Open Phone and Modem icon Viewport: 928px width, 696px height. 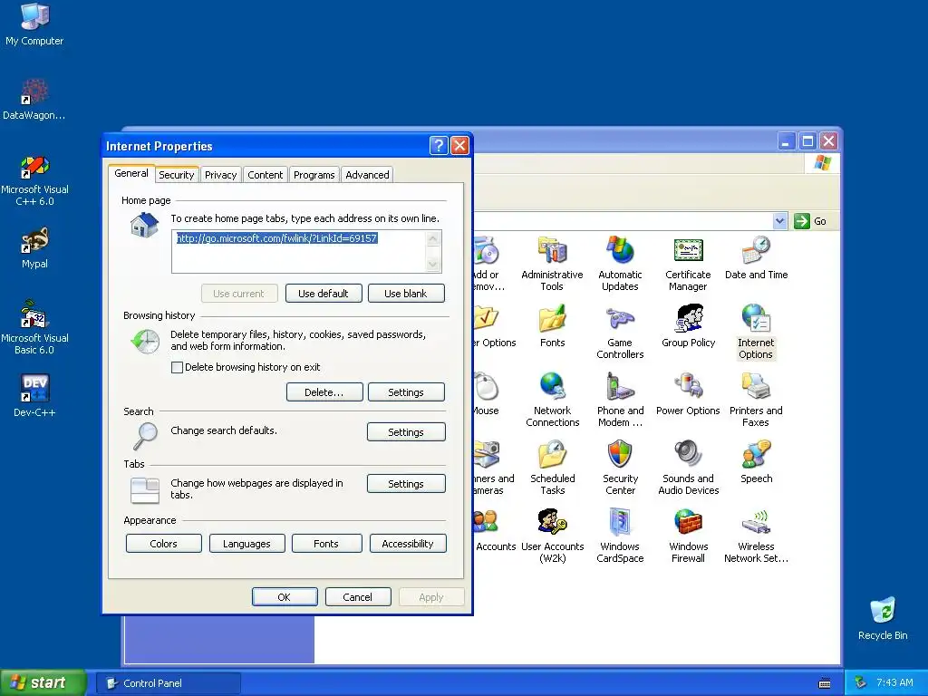620,400
